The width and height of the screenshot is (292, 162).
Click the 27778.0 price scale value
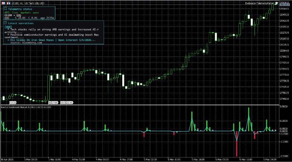tap(284, 75)
